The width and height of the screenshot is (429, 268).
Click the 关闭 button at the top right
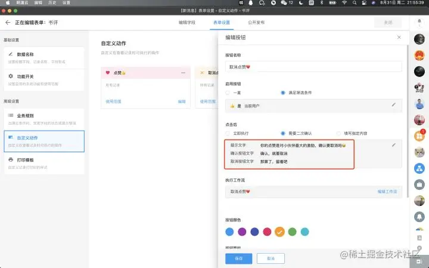[x=388, y=23]
